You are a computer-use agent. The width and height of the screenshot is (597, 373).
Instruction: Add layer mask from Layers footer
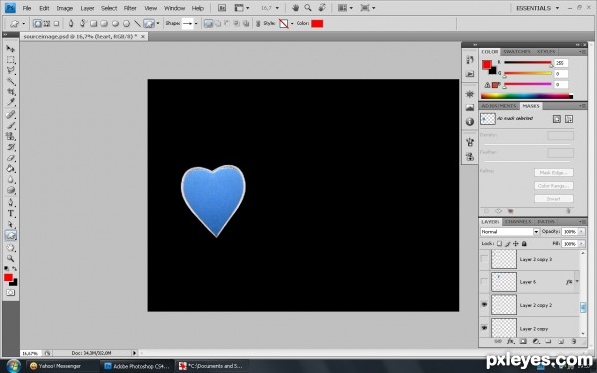[523, 342]
